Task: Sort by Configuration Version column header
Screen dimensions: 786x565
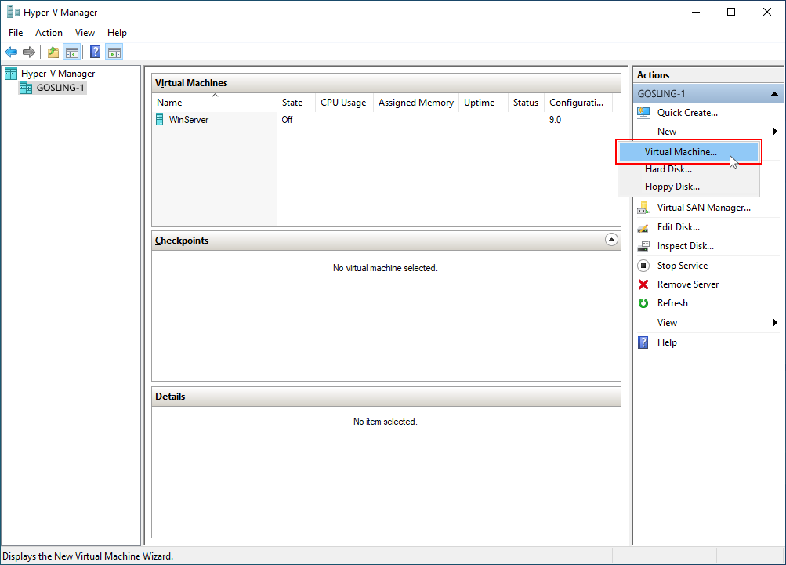Action: click(x=578, y=103)
